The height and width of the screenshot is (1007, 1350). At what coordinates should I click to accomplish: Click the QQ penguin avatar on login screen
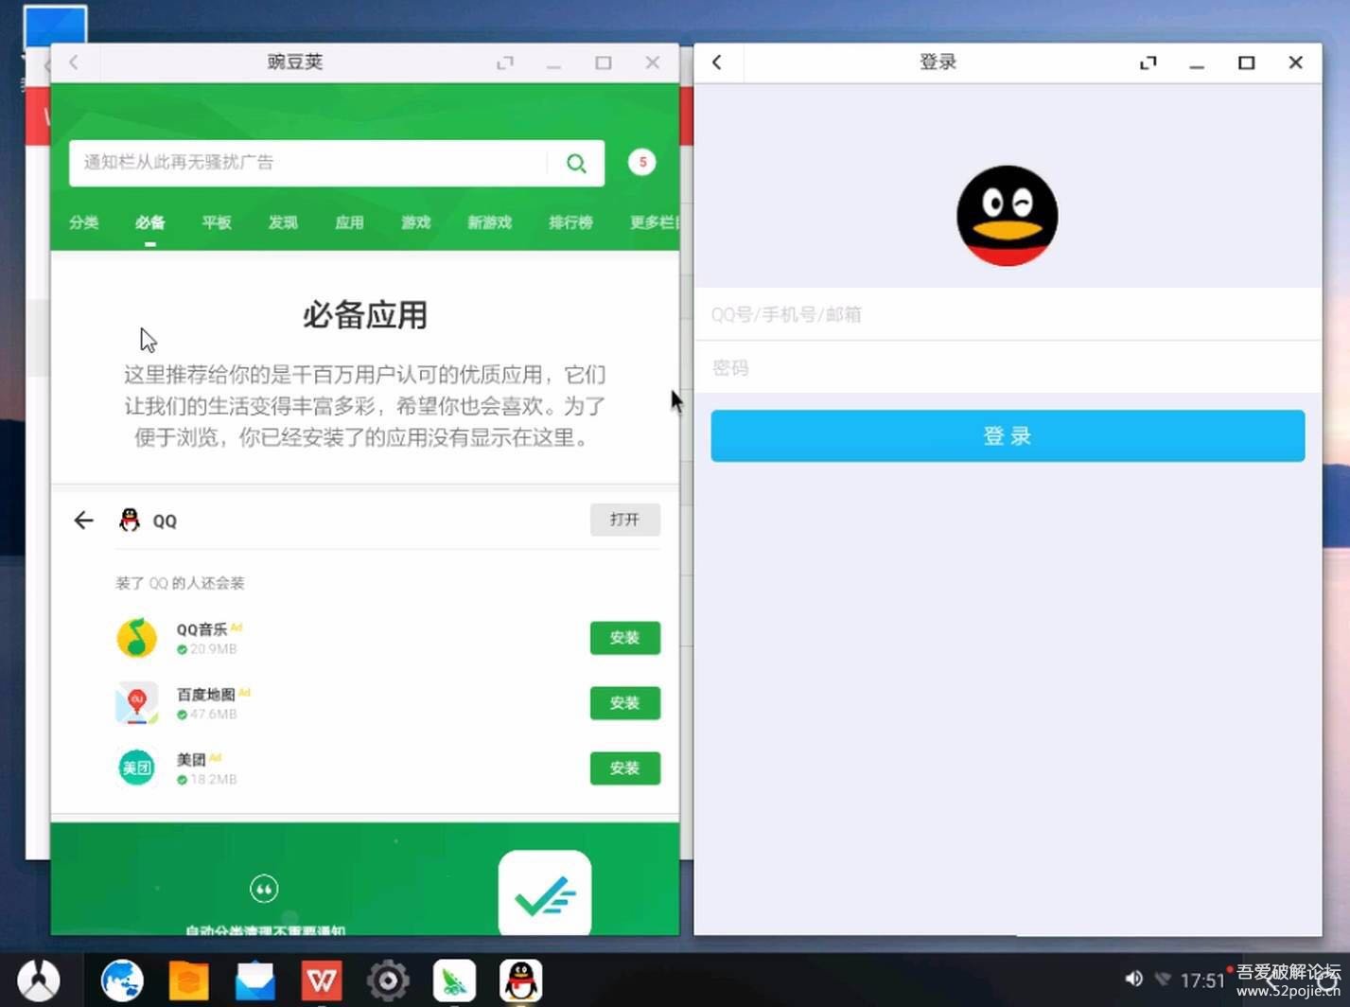pos(1008,216)
